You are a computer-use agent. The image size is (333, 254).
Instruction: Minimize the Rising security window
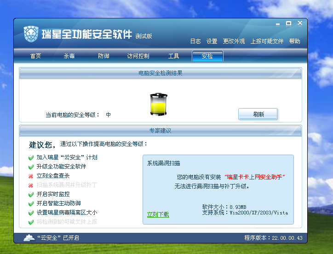(x=278, y=24)
